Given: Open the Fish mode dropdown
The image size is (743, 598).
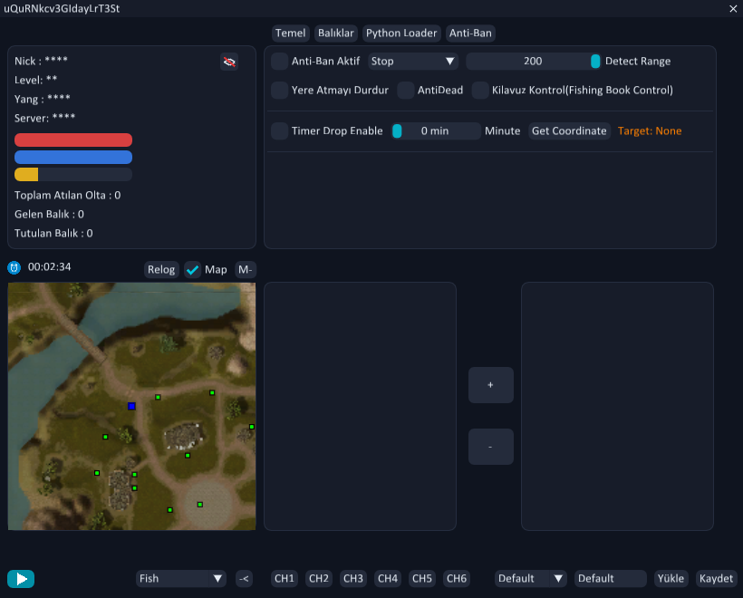Looking at the screenshot, I should (x=181, y=579).
